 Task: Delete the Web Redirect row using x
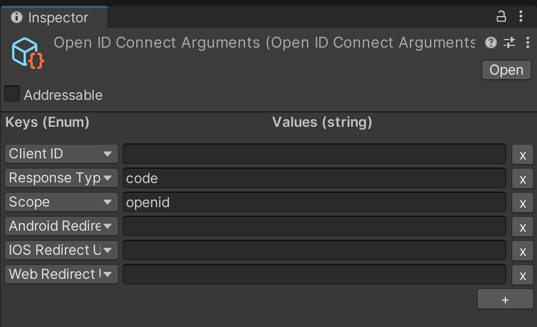click(522, 275)
